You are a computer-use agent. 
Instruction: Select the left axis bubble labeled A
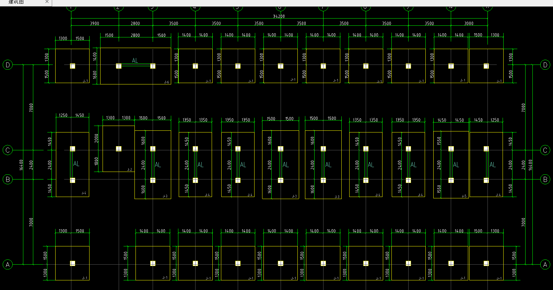8,264
